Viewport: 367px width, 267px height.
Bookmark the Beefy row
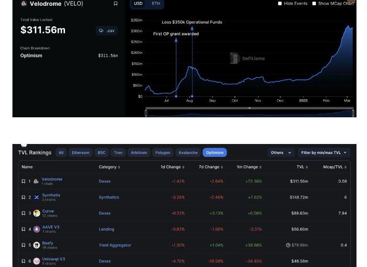tap(23, 245)
